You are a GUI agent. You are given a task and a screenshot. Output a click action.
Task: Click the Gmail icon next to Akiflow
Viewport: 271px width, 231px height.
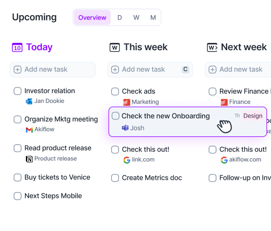point(29,130)
